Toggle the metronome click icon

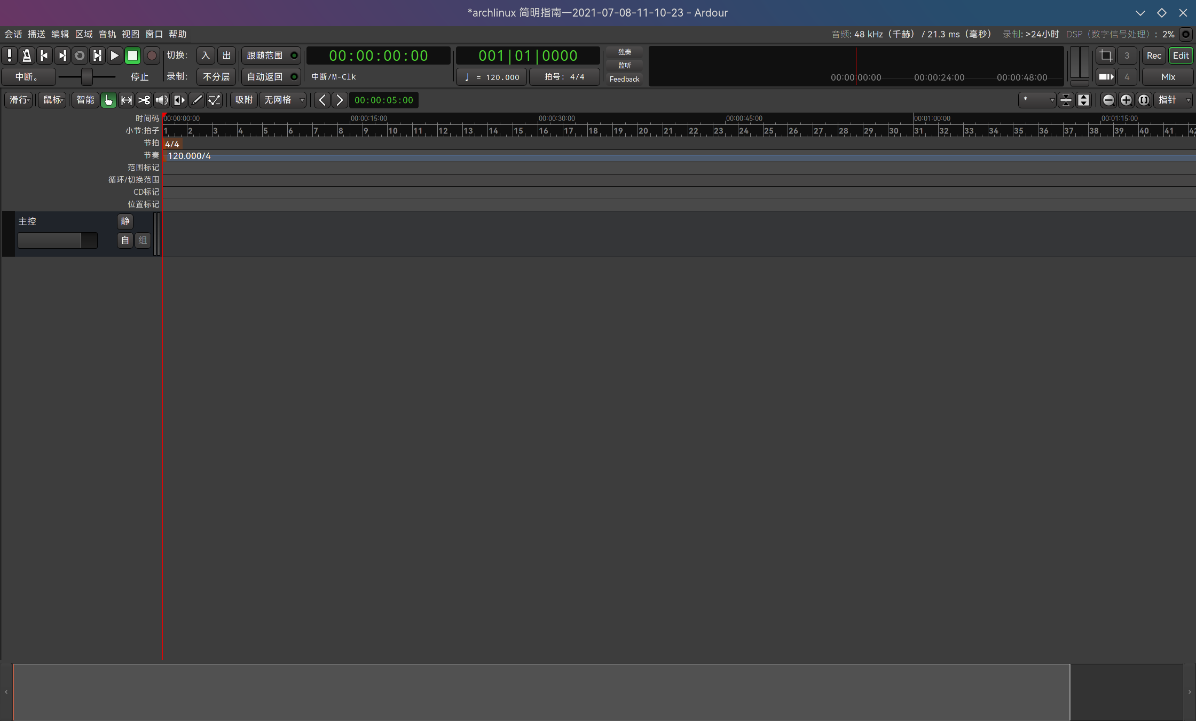click(x=27, y=56)
